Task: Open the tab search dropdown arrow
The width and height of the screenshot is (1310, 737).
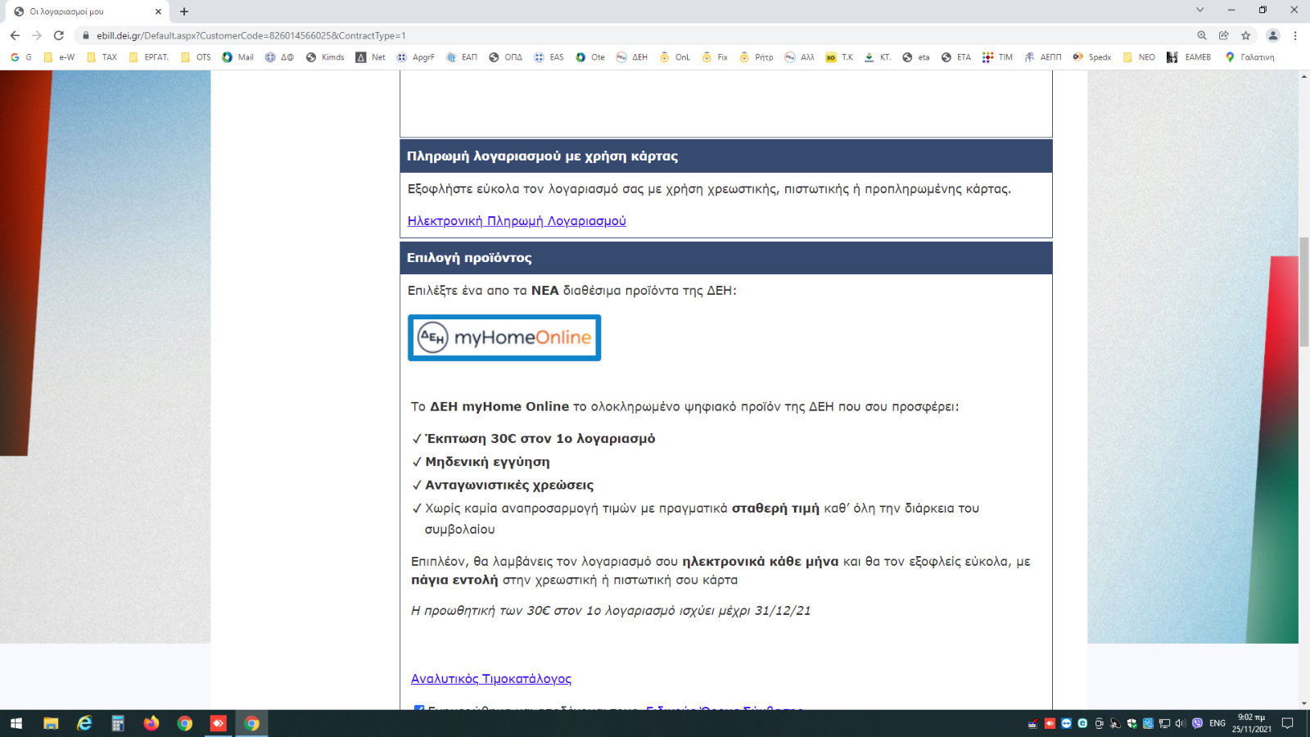Action: pyautogui.click(x=1200, y=10)
